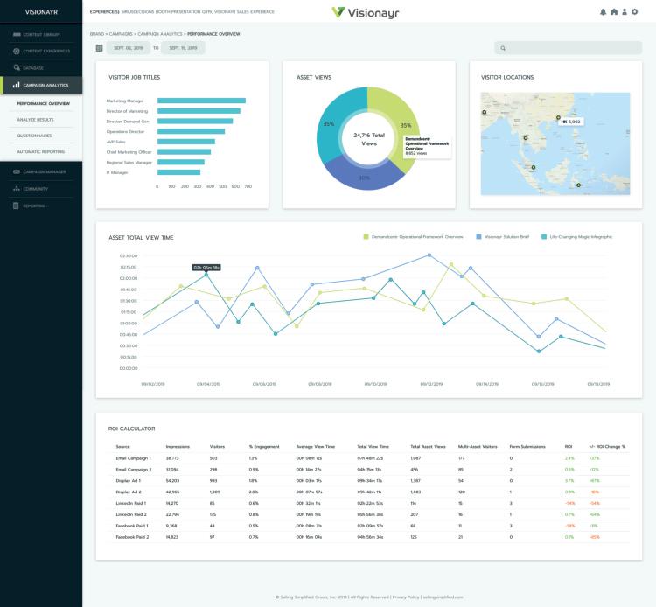Click the search magnifier icon
The width and height of the screenshot is (656, 607).
pos(503,48)
